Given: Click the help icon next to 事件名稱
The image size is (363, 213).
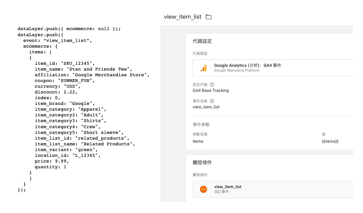Looking at the screenshot, I should click(212, 101).
